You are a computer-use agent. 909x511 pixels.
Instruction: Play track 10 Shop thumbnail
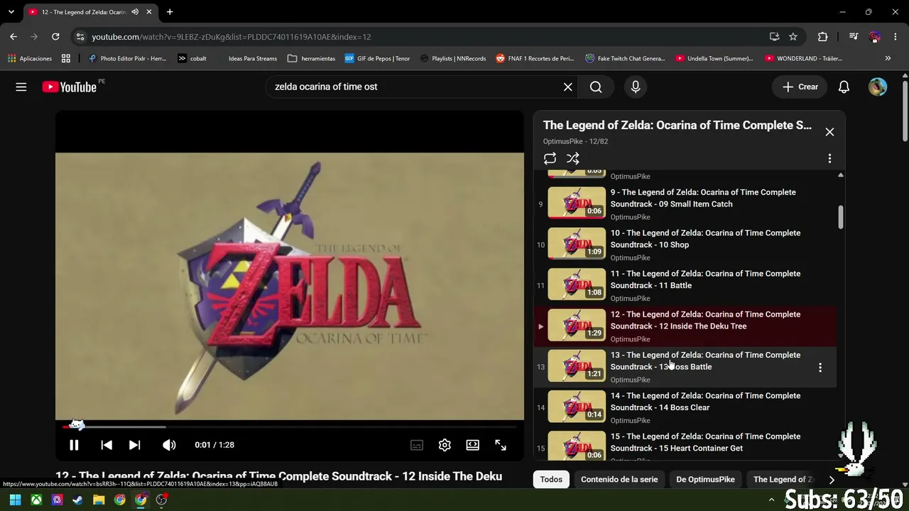tap(577, 244)
